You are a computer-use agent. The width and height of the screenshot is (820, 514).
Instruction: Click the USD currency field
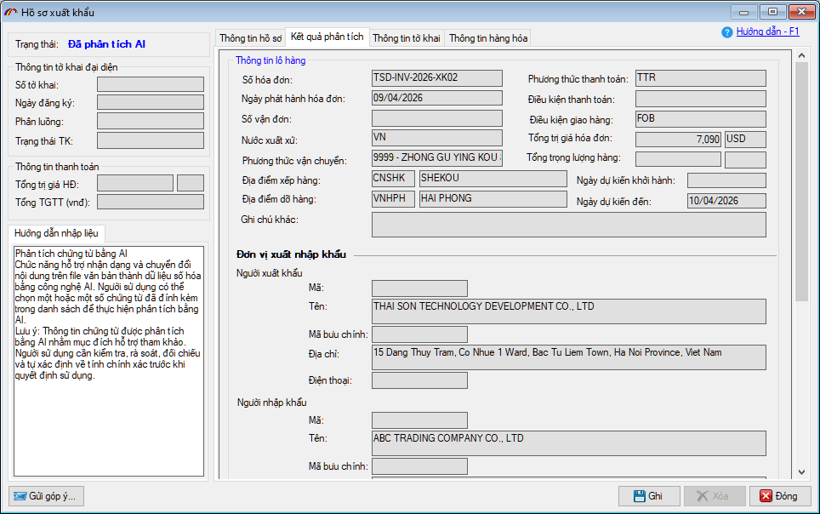click(x=745, y=140)
